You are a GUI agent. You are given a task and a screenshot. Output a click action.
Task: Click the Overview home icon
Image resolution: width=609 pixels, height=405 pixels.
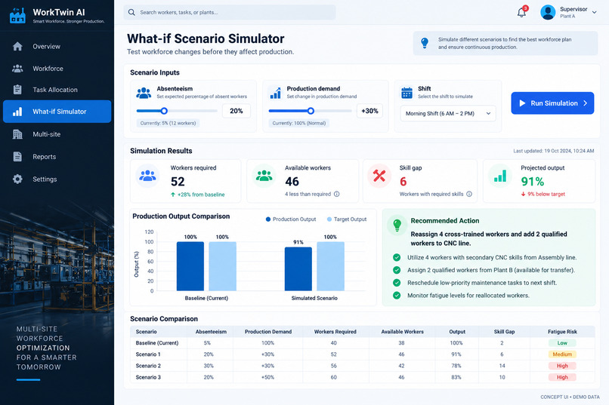(x=17, y=47)
